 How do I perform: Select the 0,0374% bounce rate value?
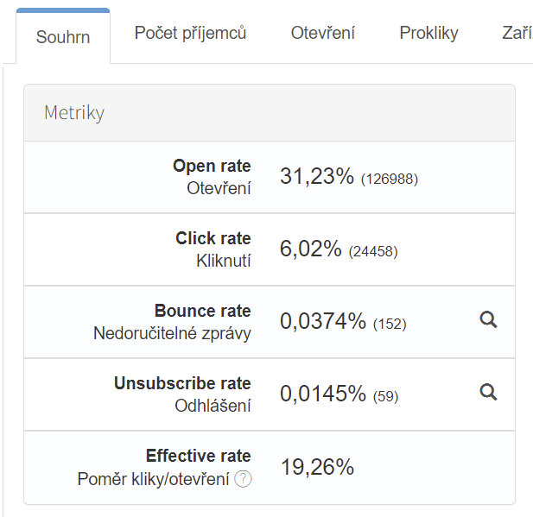click(323, 322)
